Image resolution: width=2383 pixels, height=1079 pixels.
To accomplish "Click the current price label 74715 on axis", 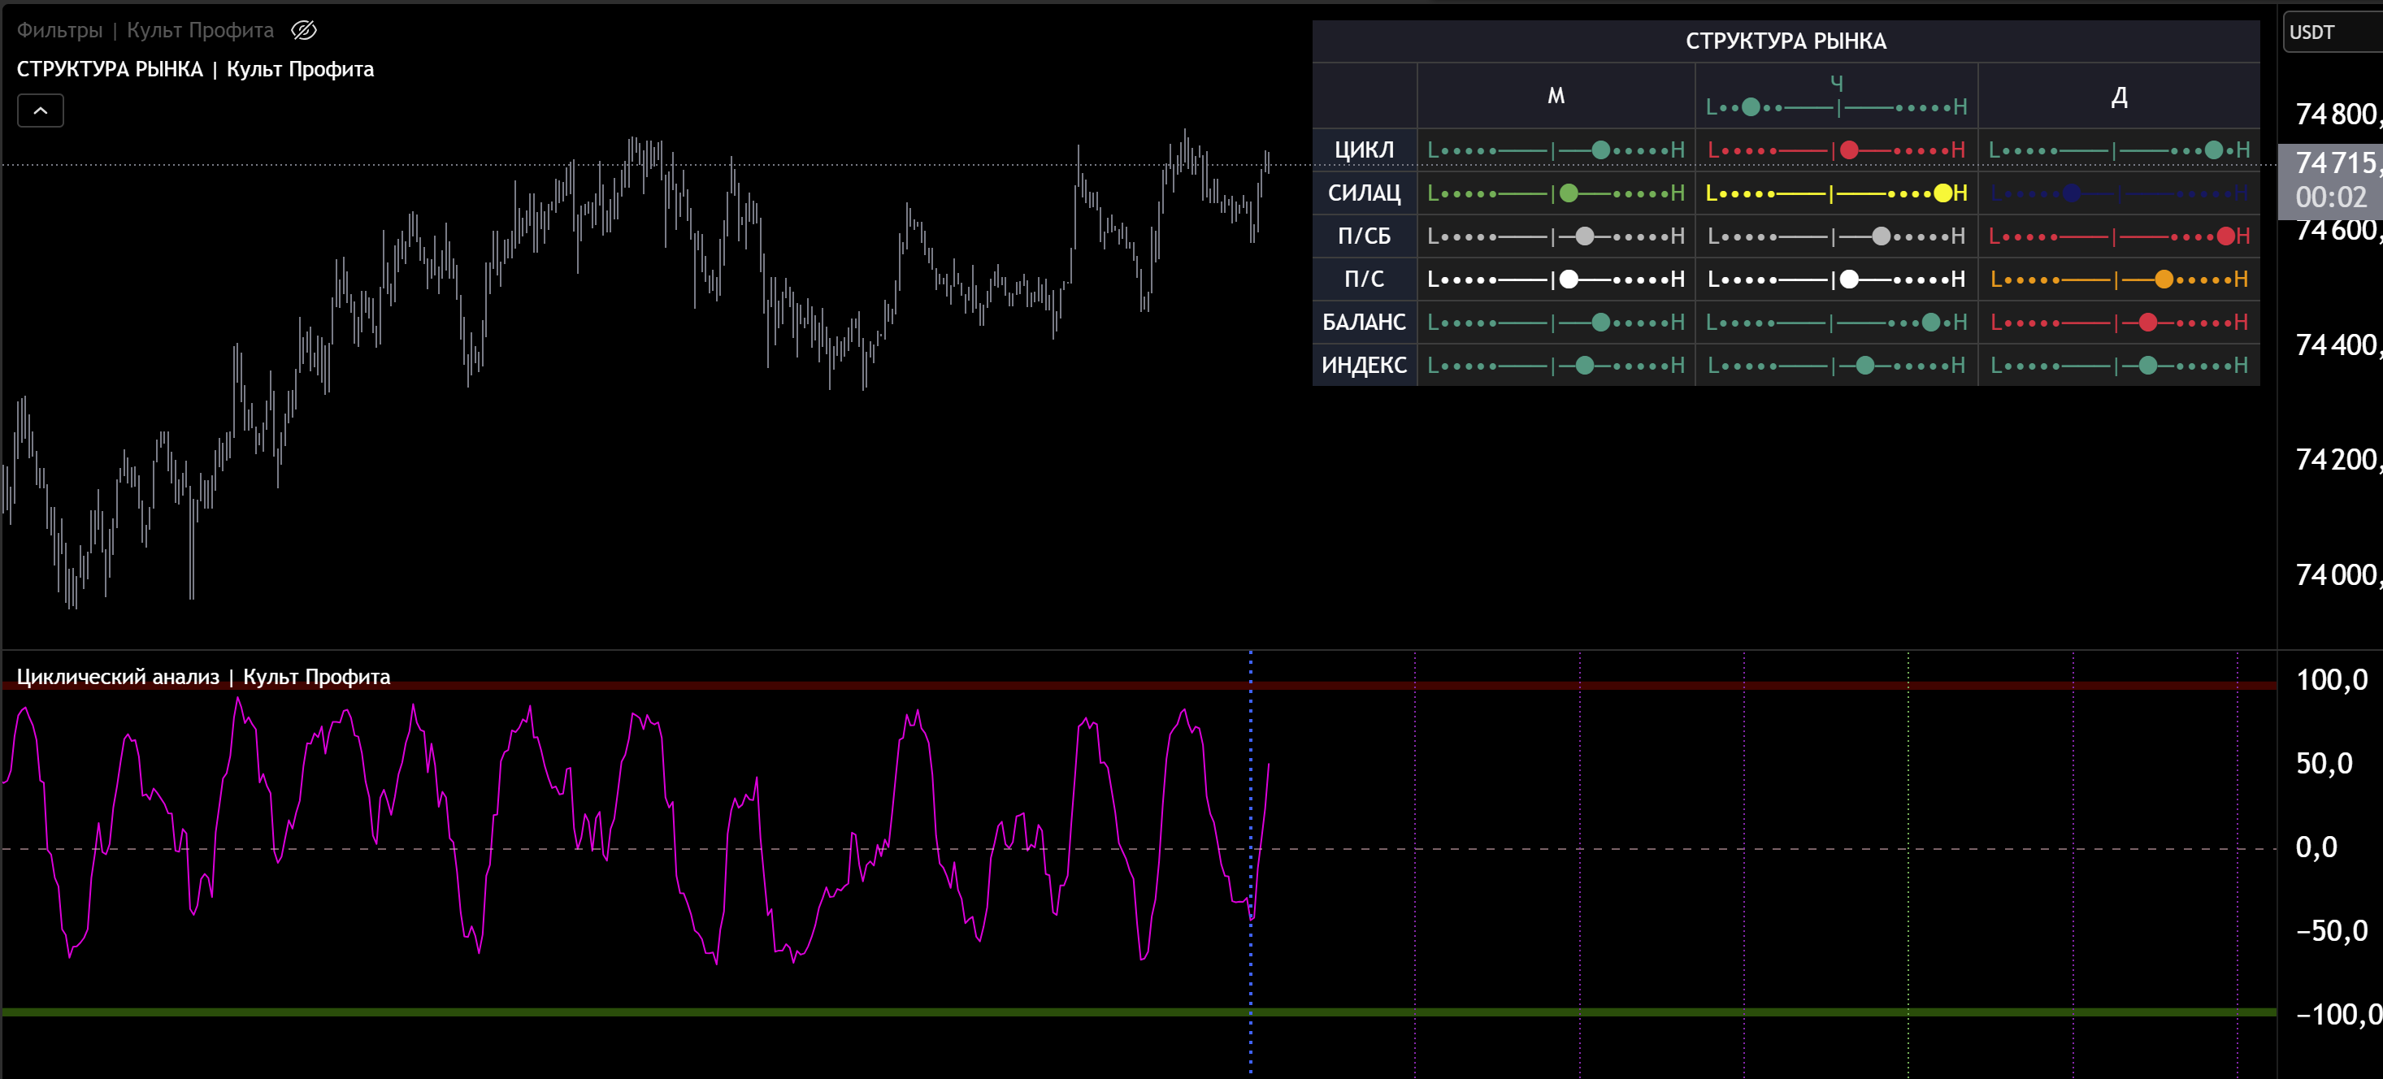I will click(x=2335, y=162).
